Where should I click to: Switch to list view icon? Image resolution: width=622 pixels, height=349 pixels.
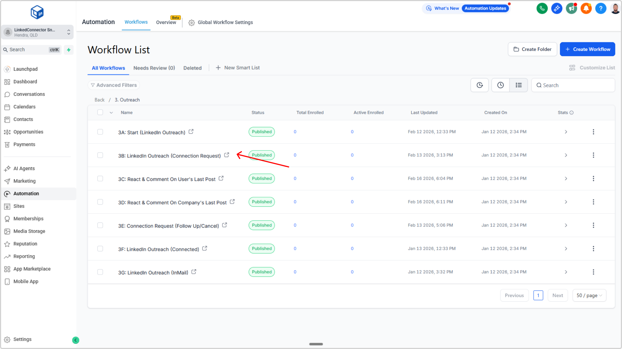coord(519,85)
